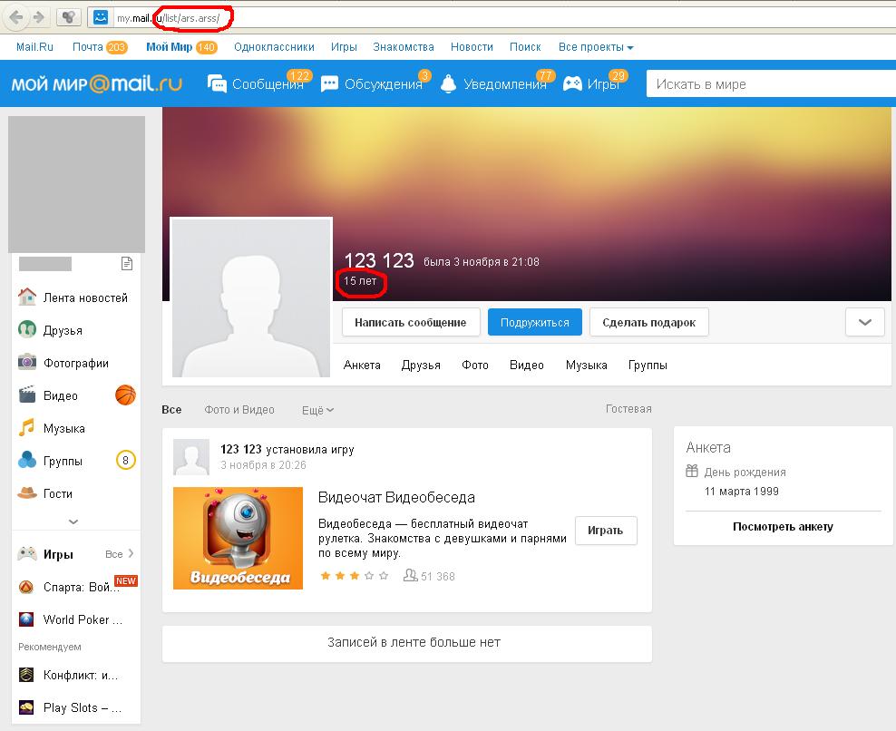Click the browser forward arrow
The width and height of the screenshot is (896, 731).
point(38,18)
